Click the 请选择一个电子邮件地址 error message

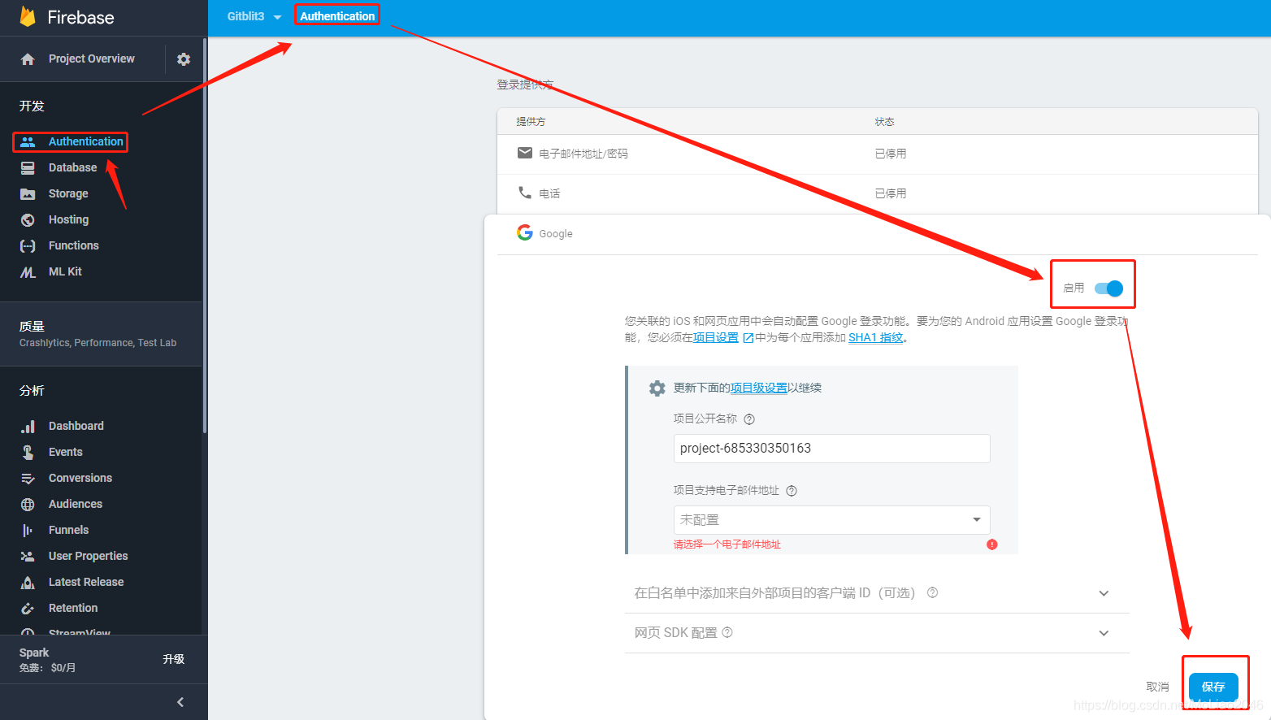coord(727,544)
